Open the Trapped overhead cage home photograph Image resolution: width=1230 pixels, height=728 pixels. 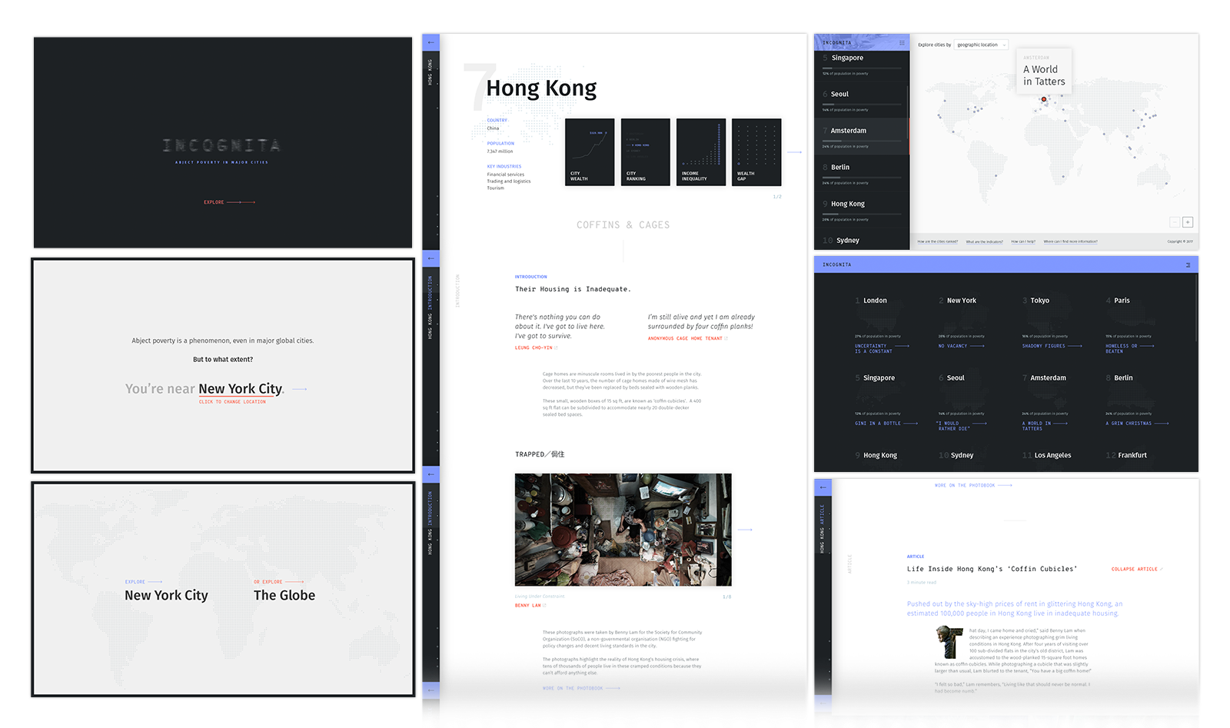(623, 530)
